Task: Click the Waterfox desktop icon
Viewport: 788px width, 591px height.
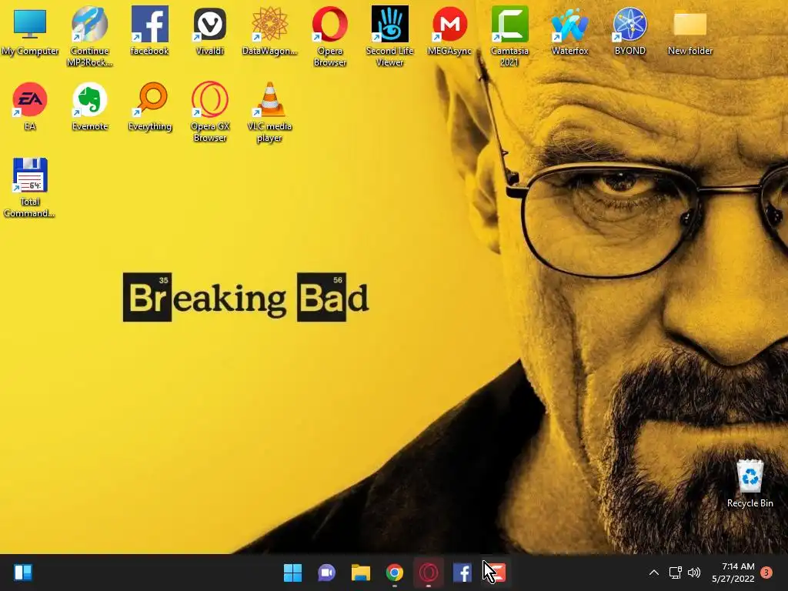Action: click(x=569, y=32)
